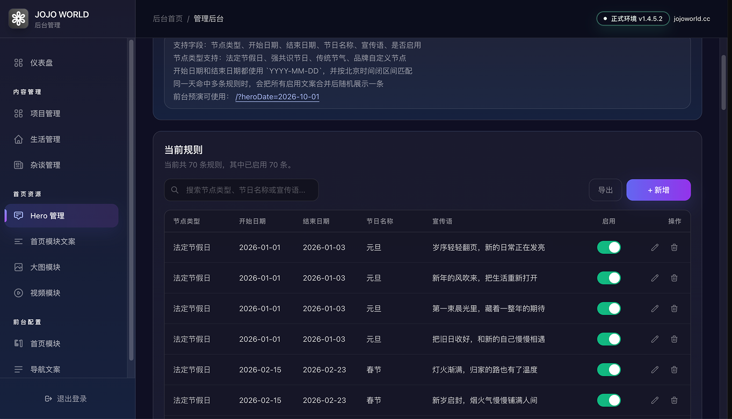The width and height of the screenshot is (732, 419).
Task: Click the JOJO WORLD flower logo
Action: tap(19, 19)
